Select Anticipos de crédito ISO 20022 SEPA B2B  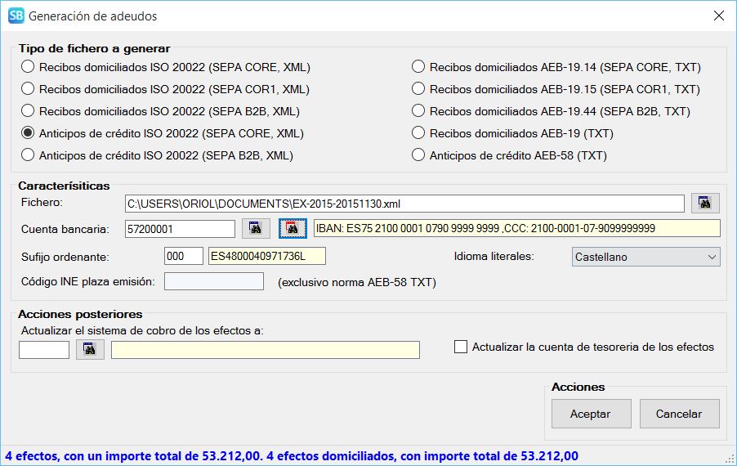(28, 155)
